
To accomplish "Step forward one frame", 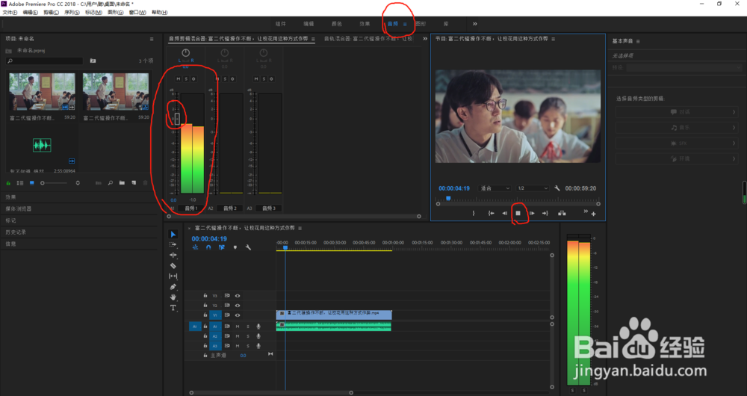I will click(x=532, y=213).
